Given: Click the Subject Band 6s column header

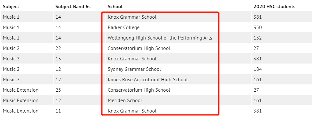Looking at the screenshot, I should point(73,7).
